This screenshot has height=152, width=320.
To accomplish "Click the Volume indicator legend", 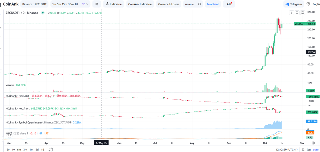I will point(10,85).
